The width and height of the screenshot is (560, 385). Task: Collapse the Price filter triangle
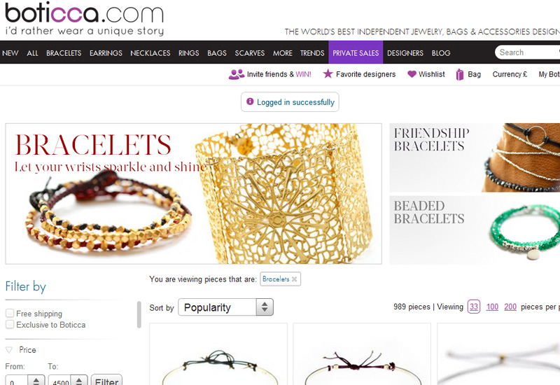click(x=9, y=350)
